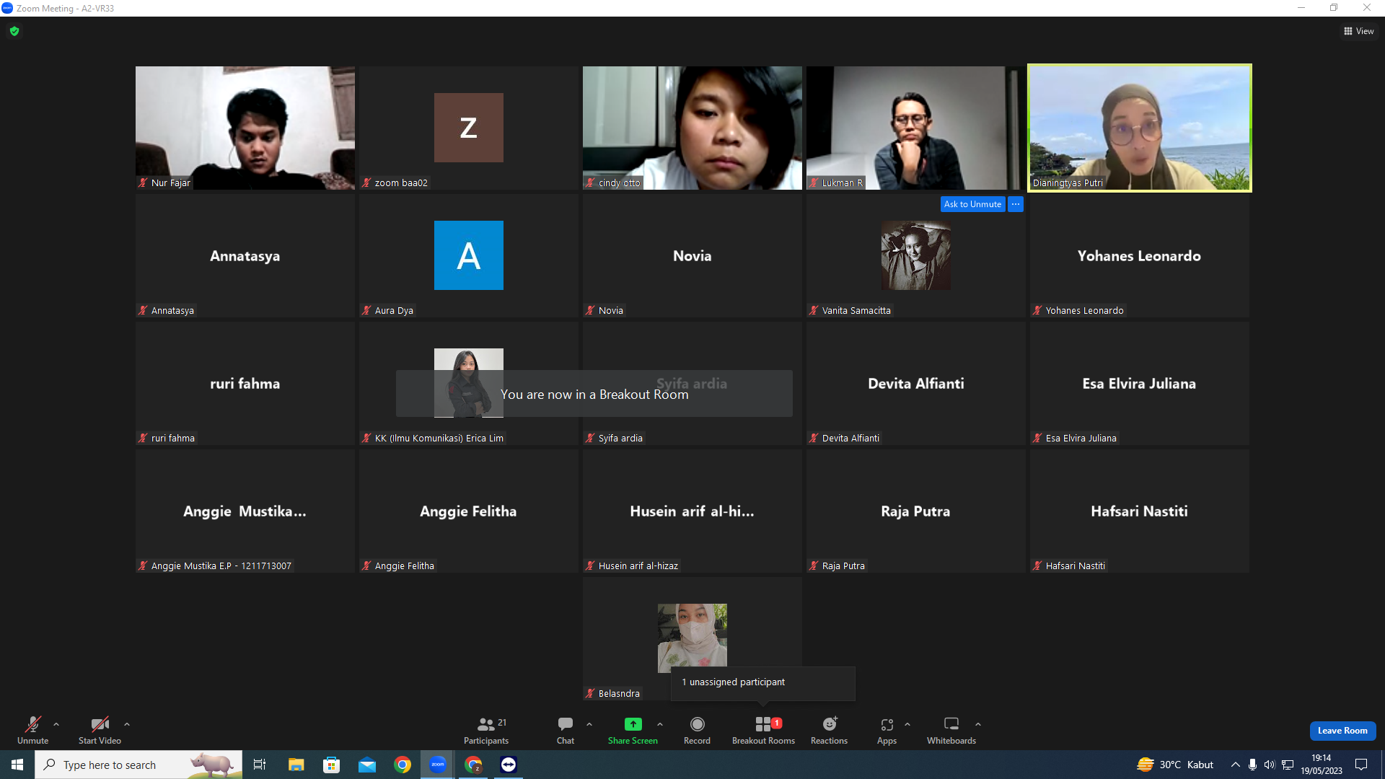
Task: Select Annatasya's participant tile
Action: point(245,255)
